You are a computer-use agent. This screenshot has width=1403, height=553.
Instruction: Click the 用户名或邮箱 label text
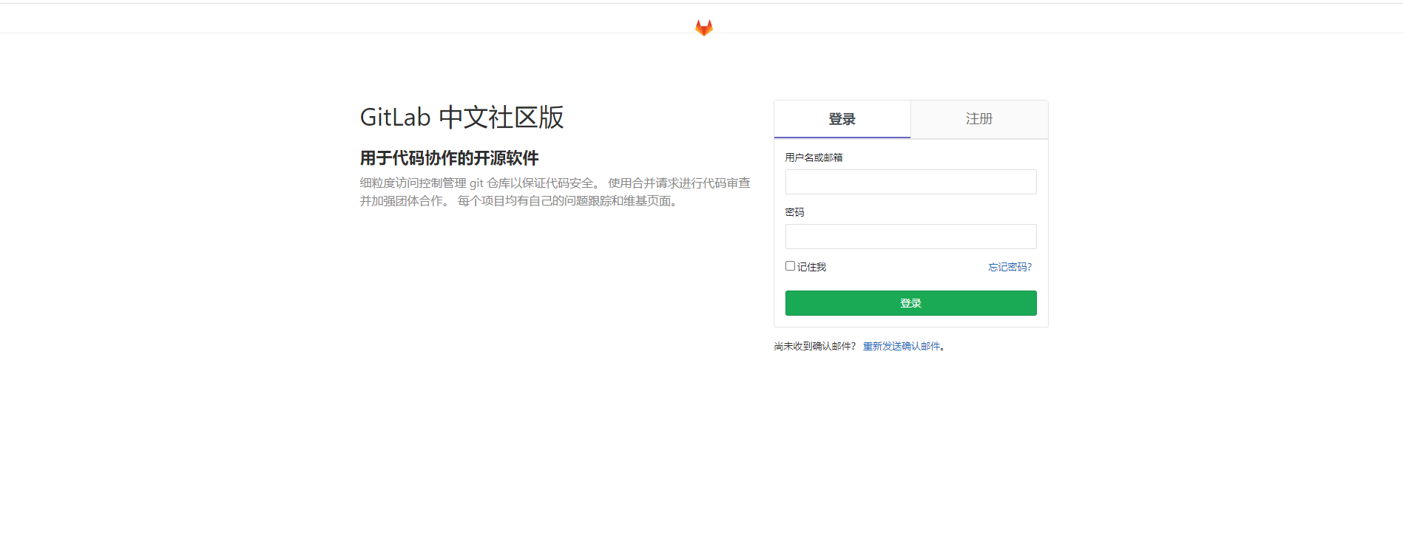click(x=814, y=157)
